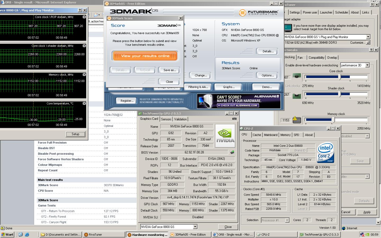The width and height of the screenshot is (381, 238).
Task: Click the Demo button in 3DMark05
Action: point(267,87)
